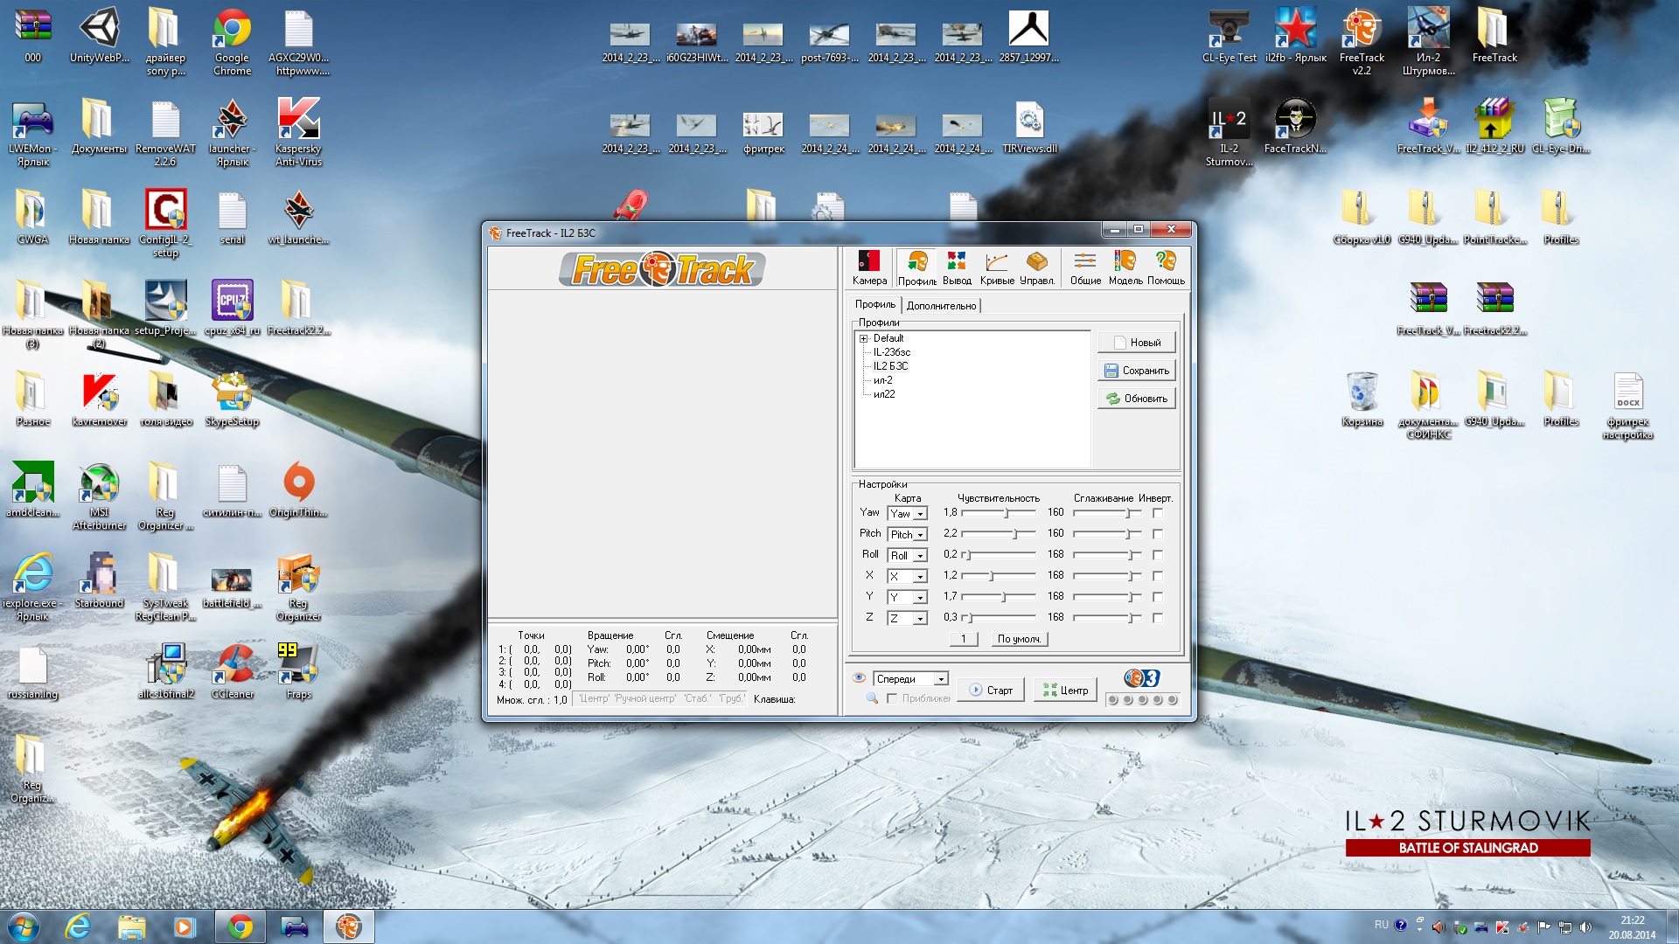Screen dimensions: 1679x944
Task: Select the IL2 БЗС profile
Action: tap(890, 366)
